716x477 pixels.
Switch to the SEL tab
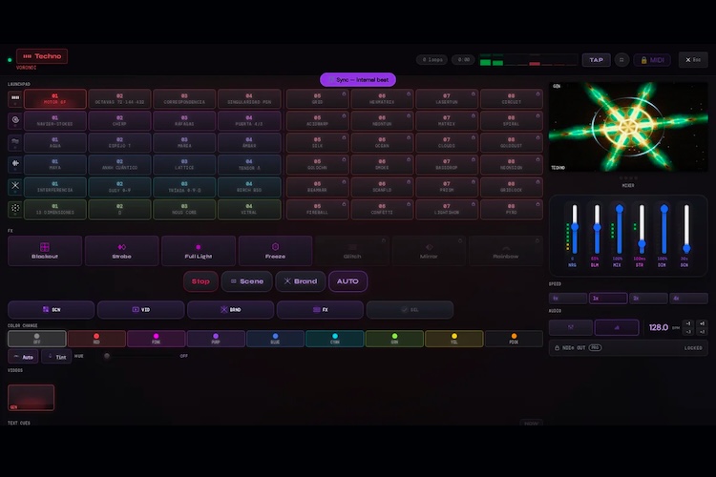[x=410, y=309]
